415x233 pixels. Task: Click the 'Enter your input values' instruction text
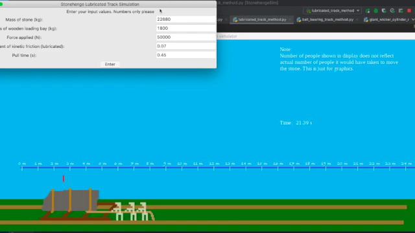pyautogui.click(x=110, y=12)
